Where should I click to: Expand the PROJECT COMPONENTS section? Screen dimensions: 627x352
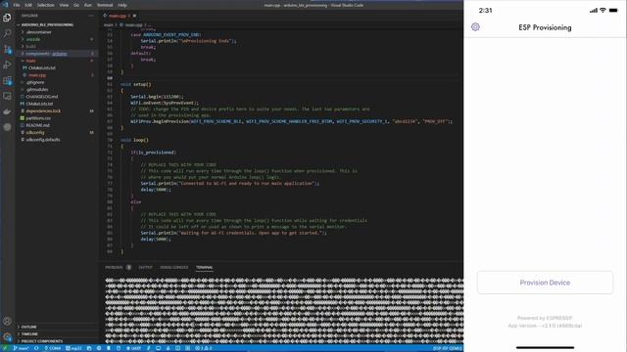[56, 341]
